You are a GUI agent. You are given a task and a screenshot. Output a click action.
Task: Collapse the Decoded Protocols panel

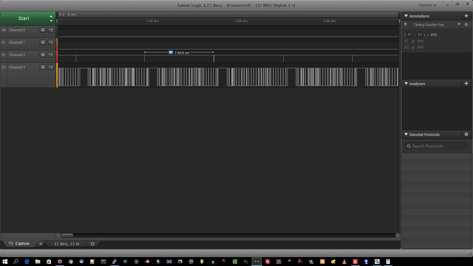406,134
